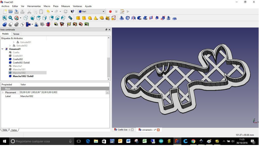This screenshot has height=148, width=259.
Task: Activate the fit-all zoom tool
Action: (4, 18)
